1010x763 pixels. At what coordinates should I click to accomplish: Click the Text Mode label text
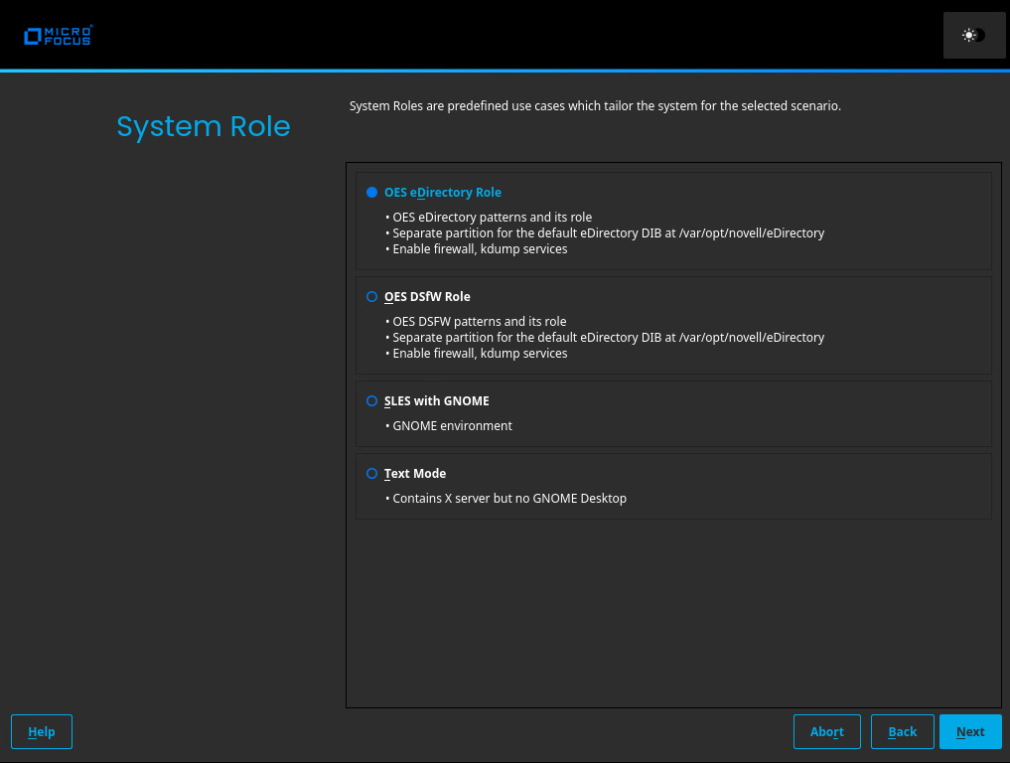[415, 474]
